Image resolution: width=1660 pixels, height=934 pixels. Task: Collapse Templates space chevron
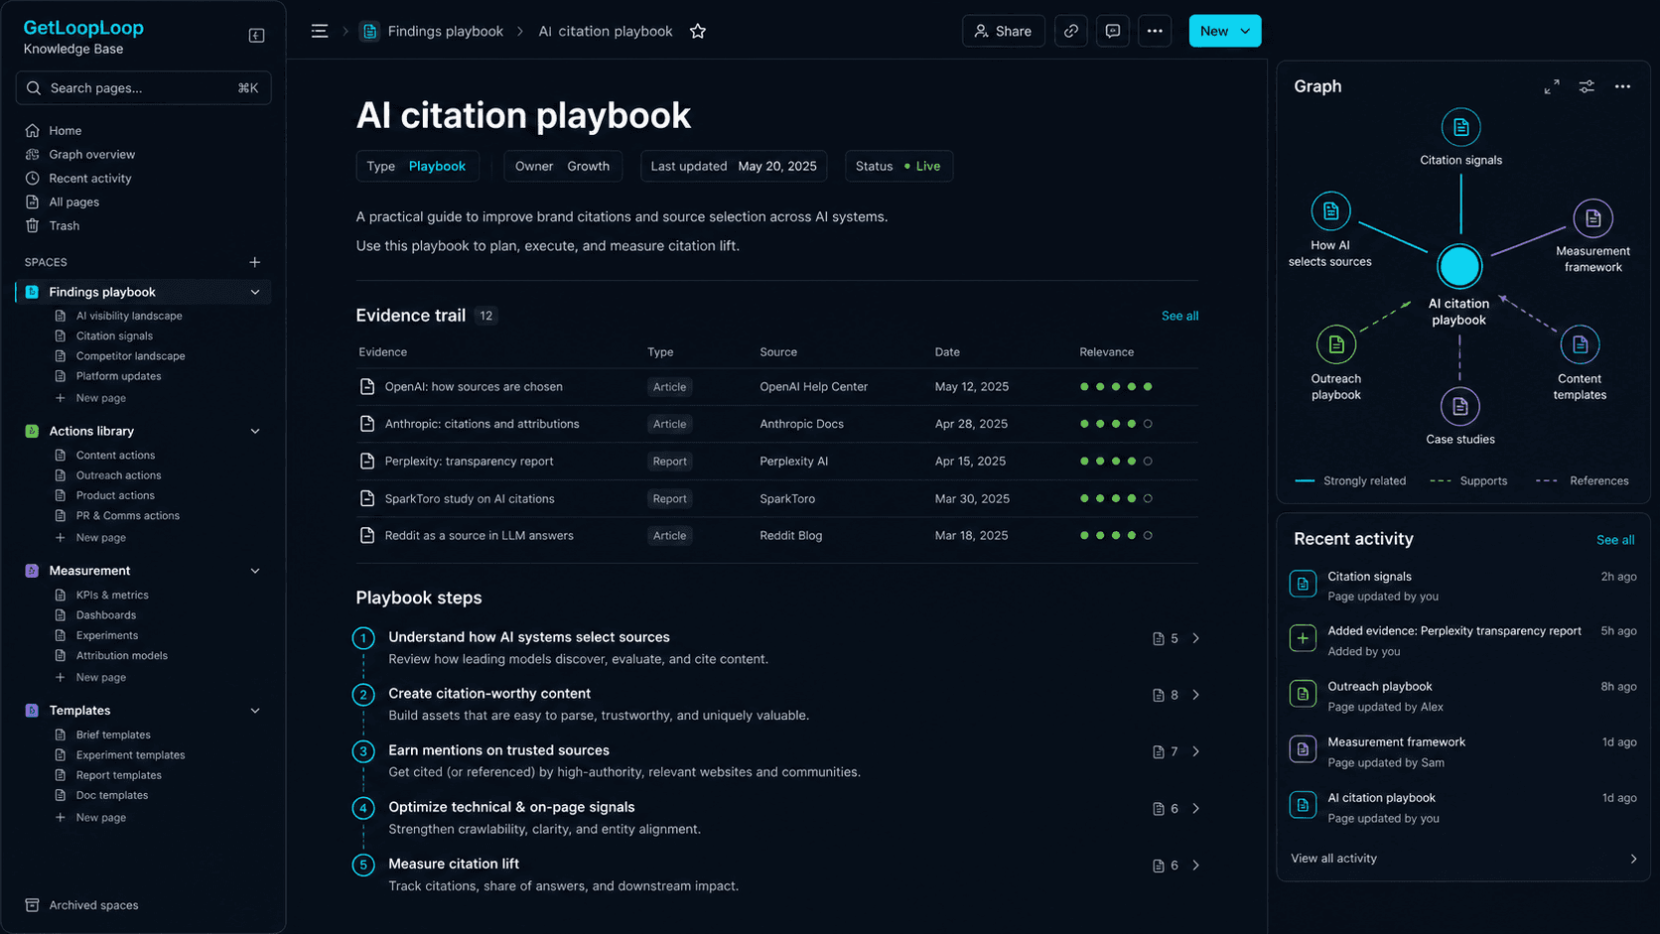255,711
